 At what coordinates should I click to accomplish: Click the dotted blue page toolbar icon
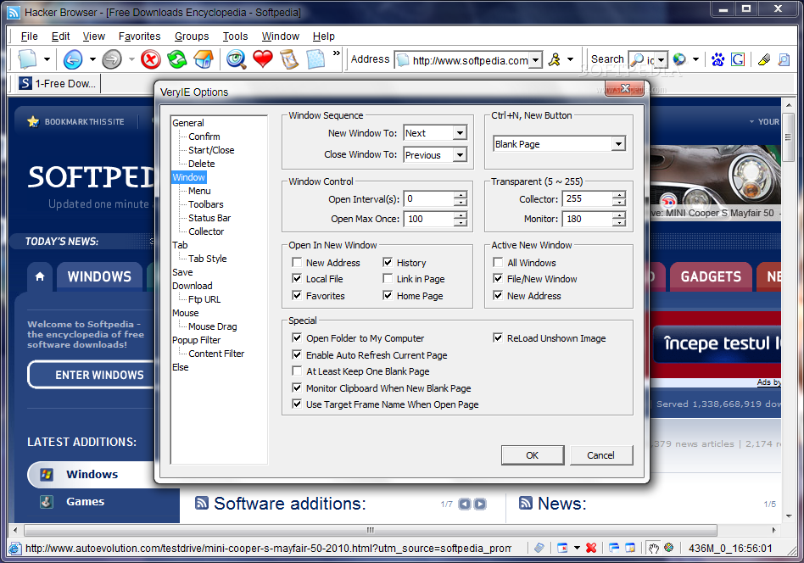click(315, 59)
